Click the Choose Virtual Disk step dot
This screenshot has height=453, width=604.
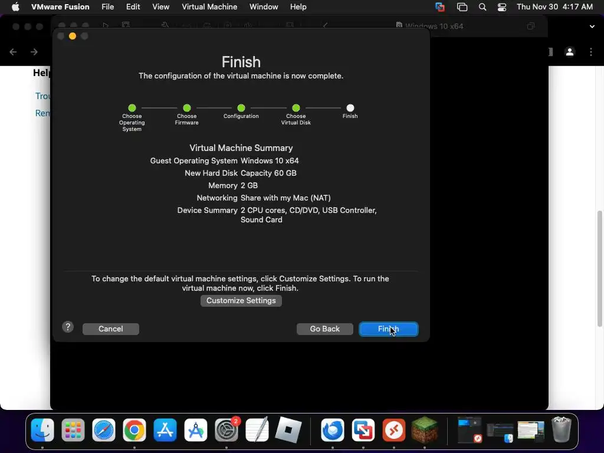(x=296, y=108)
